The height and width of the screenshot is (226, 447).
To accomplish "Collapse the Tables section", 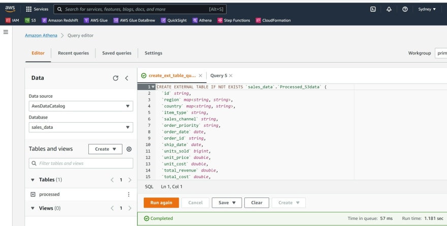I will [33, 180].
